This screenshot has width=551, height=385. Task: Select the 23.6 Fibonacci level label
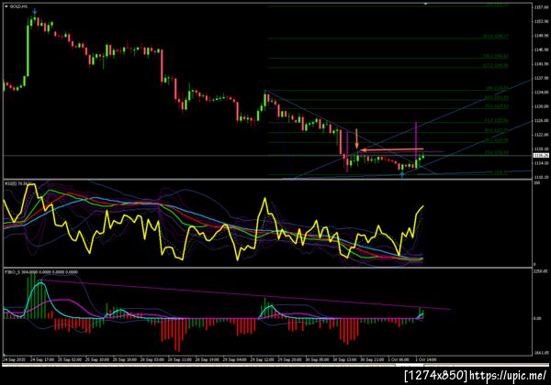pyautogui.click(x=496, y=152)
